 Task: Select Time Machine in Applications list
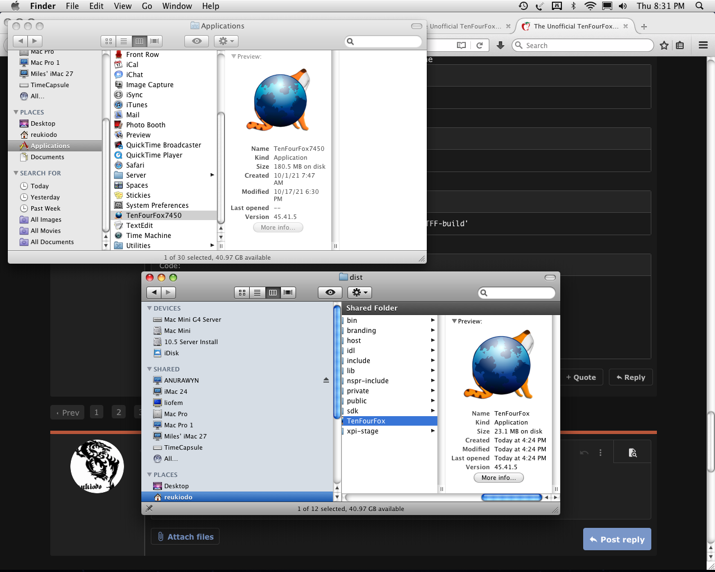(x=148, y=236)
